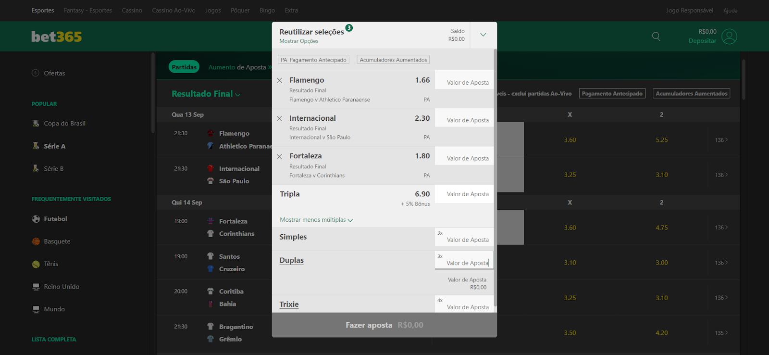Click the Reino Unido flag icon
The height and width of the screenshot is (355, 769).
(36, 287)
